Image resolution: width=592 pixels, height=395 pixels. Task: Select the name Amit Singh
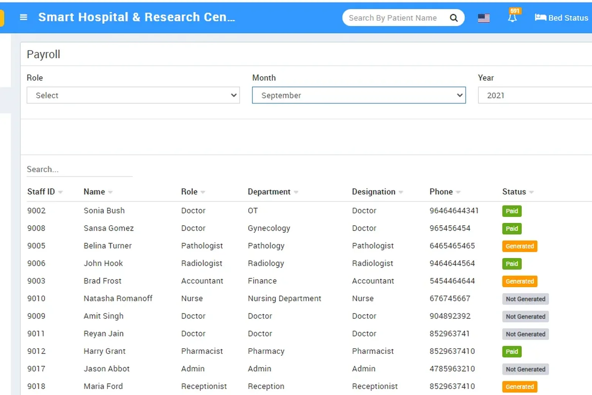coord(104,316)
